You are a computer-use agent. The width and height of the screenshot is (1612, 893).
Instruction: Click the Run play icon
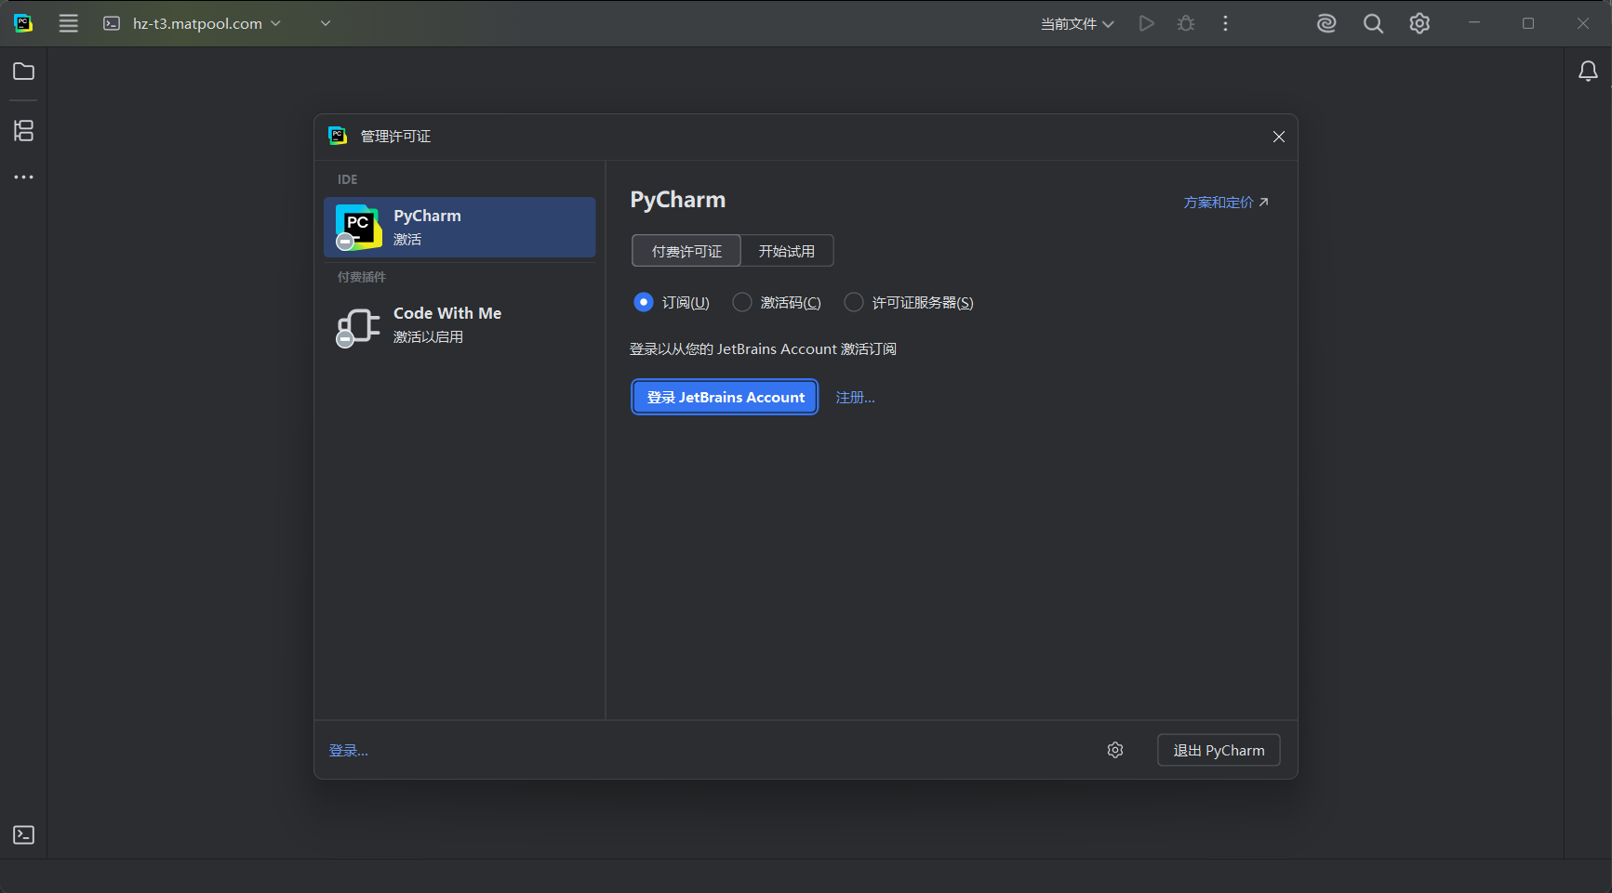1146,23
